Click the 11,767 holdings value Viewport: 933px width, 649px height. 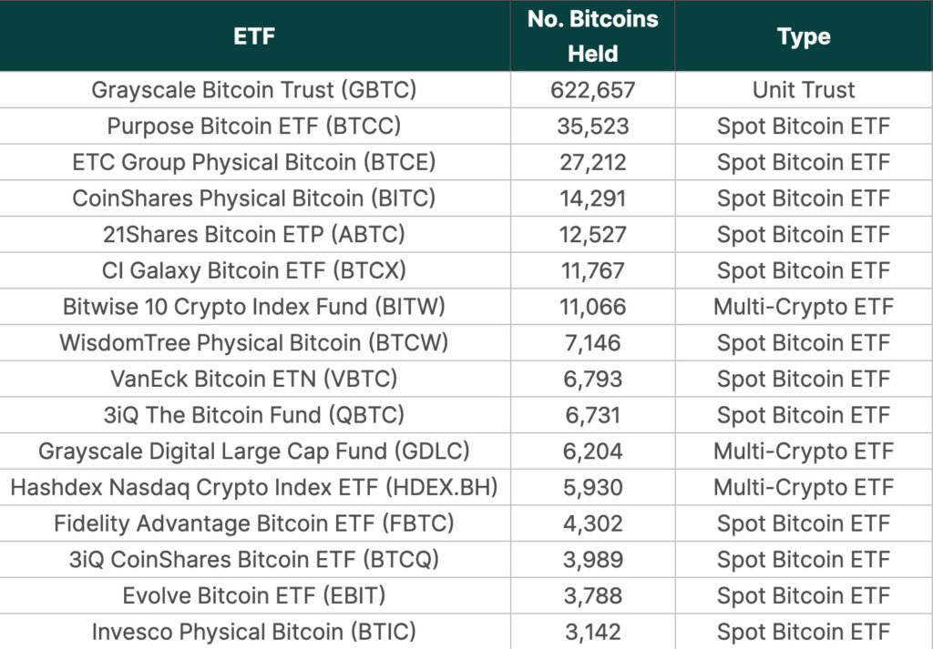[592, 270]
